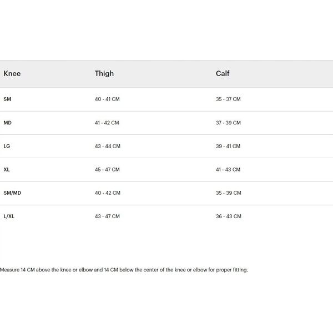Screen dimensions: 333x333
Task: Click the 39 - 41 CM calf value
Action: coord(228,146)
